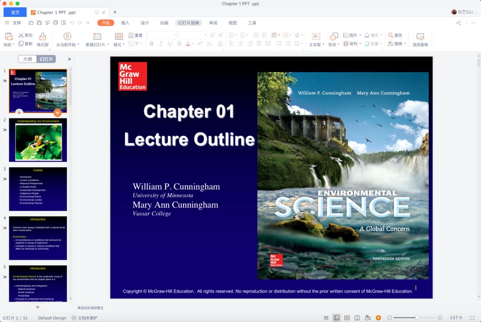Click the clear formatting eraser icon
The image size is (481, 322).
coord(220,44)
